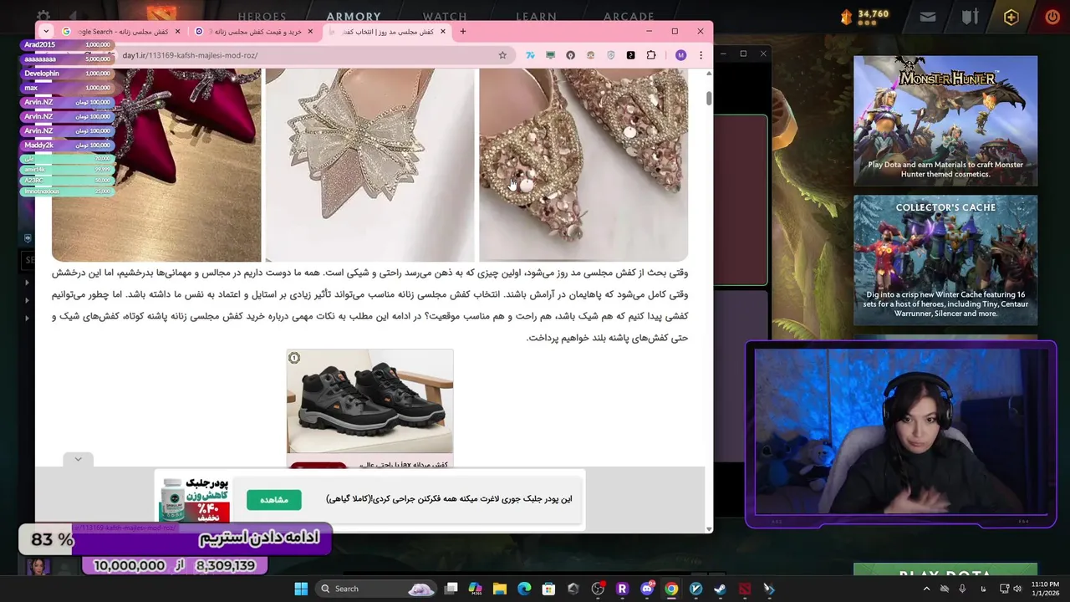Viewport: 1070px width, 602px height.
Task: Open Microsoft 365 Copilot taskbar icon
Action: click(476, 589)
